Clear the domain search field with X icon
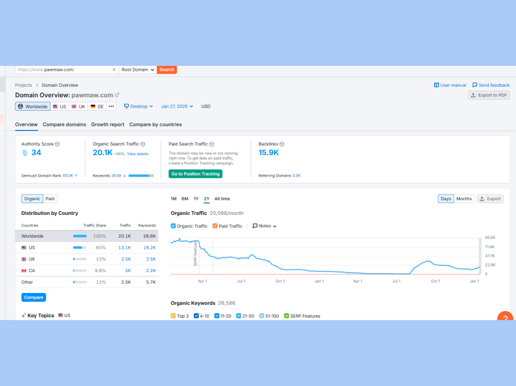Image resolution: width=516 pixels, height=386 pixels. [x=114, y=70]
